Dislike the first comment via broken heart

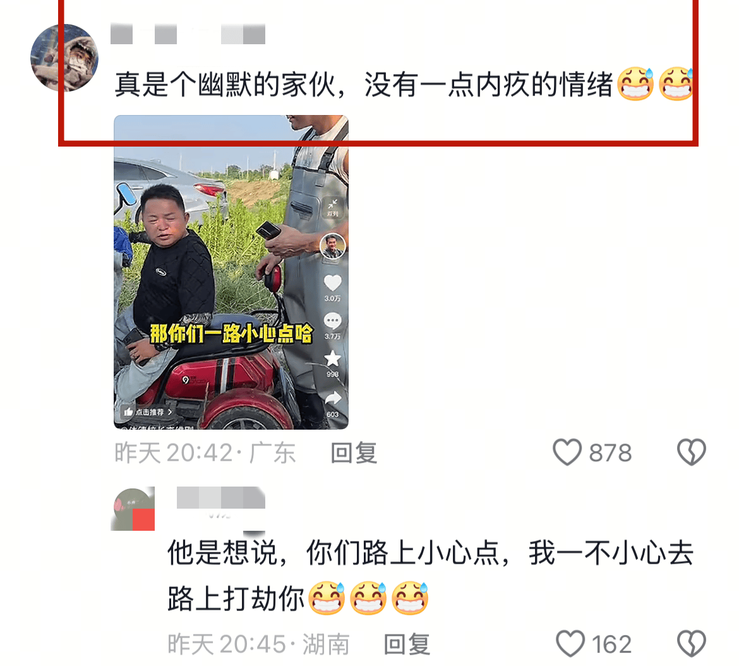click(692, 452)
